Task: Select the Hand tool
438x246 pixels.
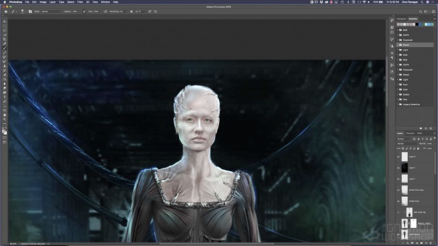Action: click(x=5, y=115)
